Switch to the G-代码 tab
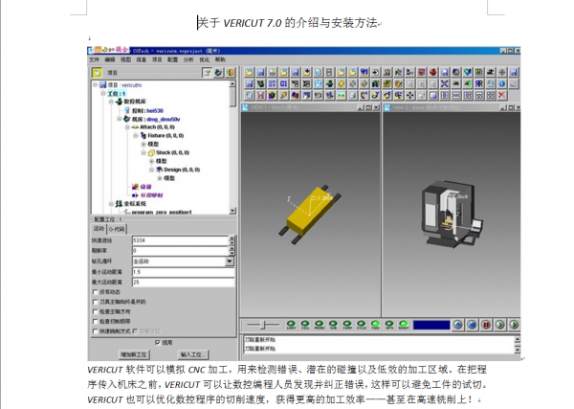This screenshot has width=574, height=409. click(x=117, y=229)
